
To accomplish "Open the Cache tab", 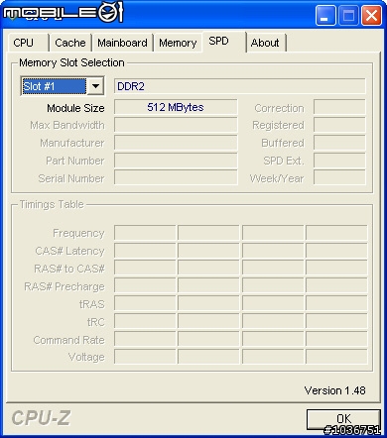I will point(70,43).
